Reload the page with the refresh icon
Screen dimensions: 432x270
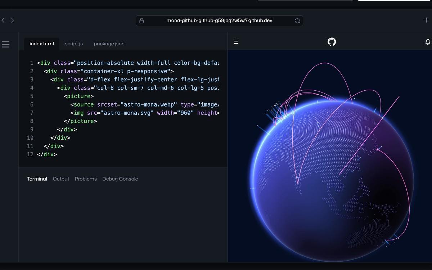coord(297,21)
